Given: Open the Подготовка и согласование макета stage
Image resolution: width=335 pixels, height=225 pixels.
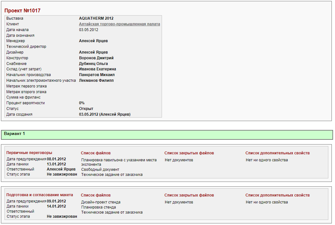Looking at the screenshot, I should 40,195.
